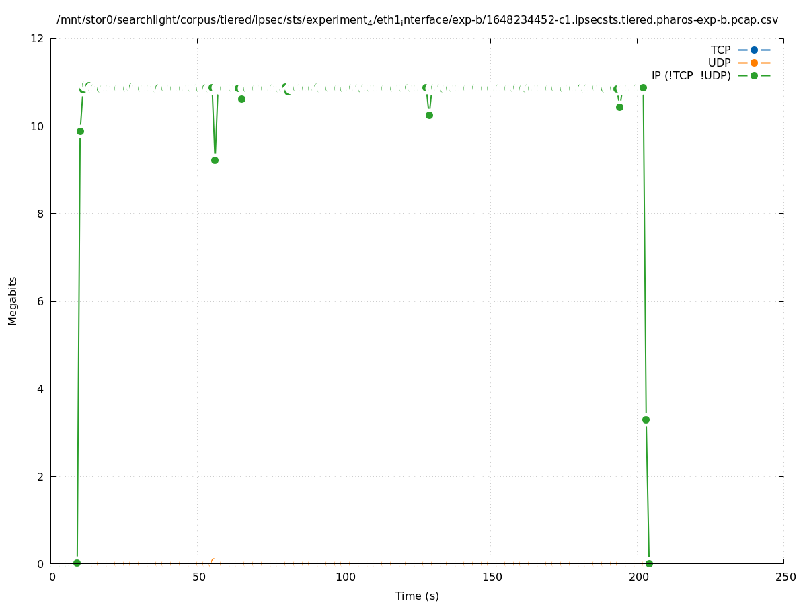The height and width of the screenshot is (605, 805).
Task: Select the UDP legend label
Action: (719, 63)
